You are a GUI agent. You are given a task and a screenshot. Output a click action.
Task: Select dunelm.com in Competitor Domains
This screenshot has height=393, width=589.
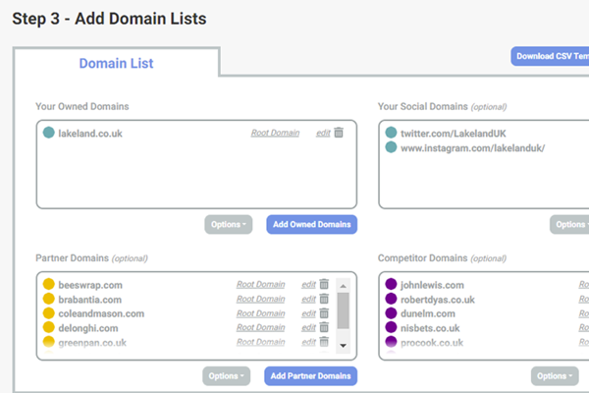[x=427, y=313]
